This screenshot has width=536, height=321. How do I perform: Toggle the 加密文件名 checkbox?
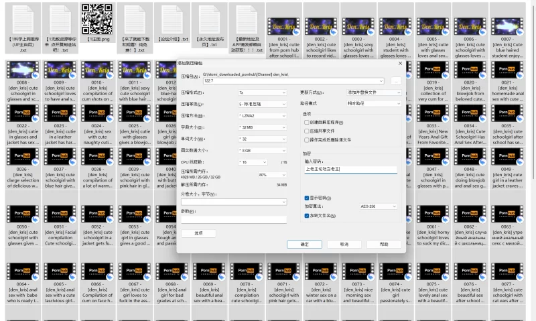(306, 216)
